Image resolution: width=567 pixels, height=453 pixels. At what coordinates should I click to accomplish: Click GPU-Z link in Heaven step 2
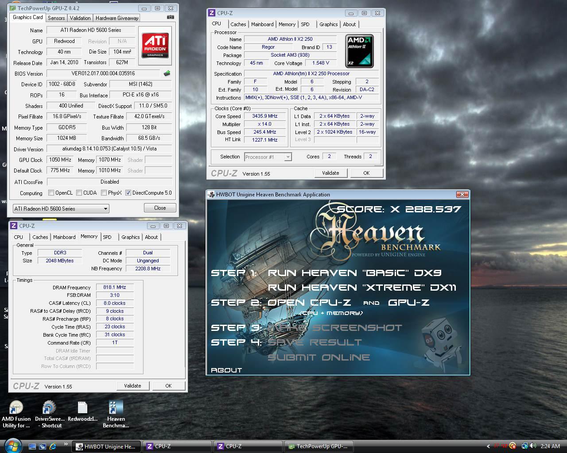click(x=409, y=303)
